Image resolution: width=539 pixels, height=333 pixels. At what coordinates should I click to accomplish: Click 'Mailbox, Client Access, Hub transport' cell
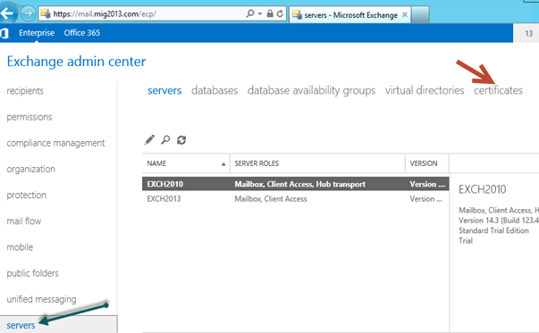pos(299,184)
